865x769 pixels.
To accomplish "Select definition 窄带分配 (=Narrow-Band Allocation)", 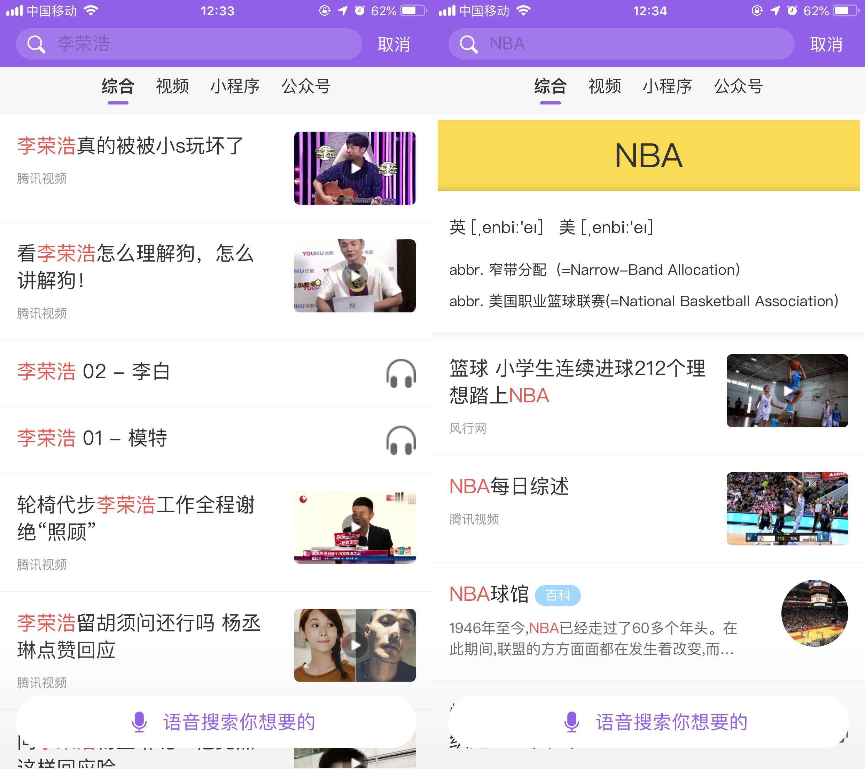I will pyautogui.click(x=594, y=270).
